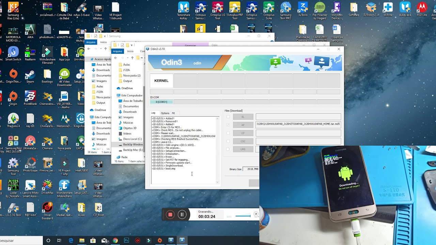Click the CSC button in Odin
436x245 pixels.
point(243,141)
